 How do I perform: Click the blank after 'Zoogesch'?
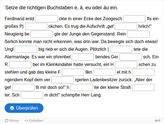pyautogui.click(x=134, y=19)
